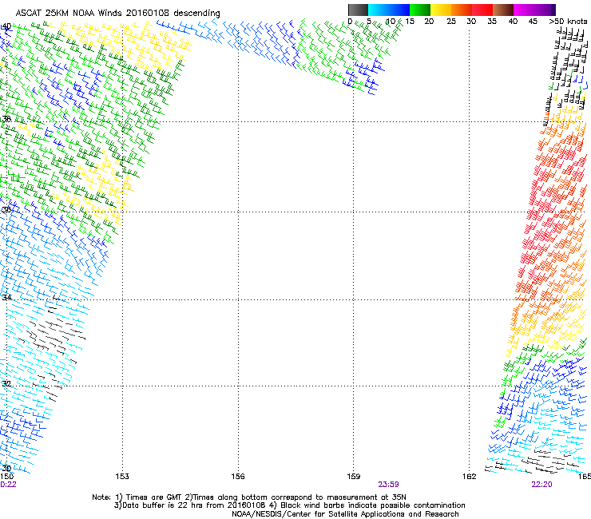This screenshot has width=591, height=519.
Task: Click the latitude label '32'
Action: point(6,384)
